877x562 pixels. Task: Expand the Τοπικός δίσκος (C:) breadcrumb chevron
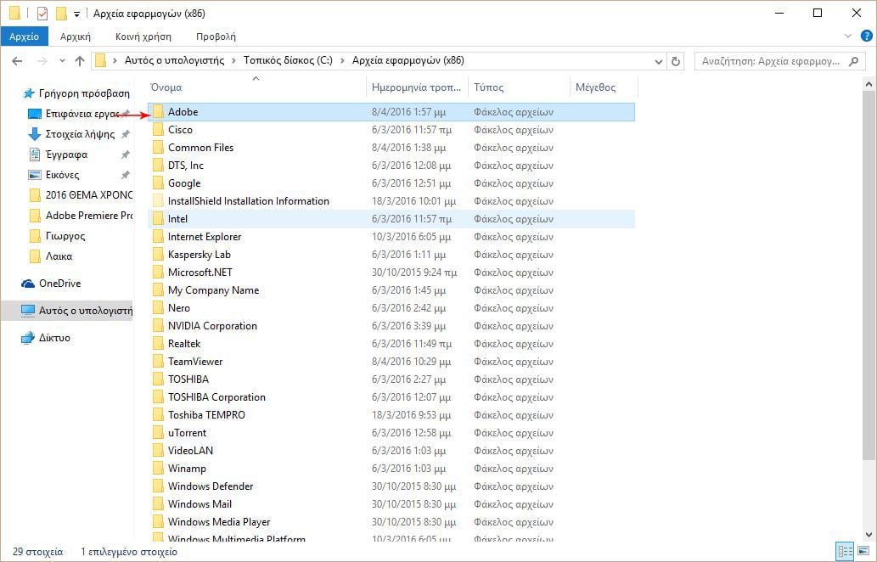click(x=342, y=60)
